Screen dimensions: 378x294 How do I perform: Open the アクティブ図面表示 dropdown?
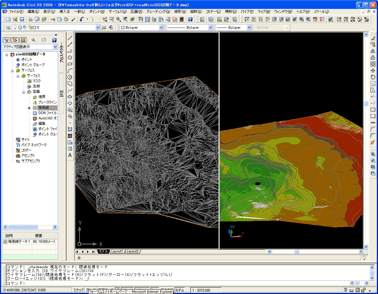[55, 47]
